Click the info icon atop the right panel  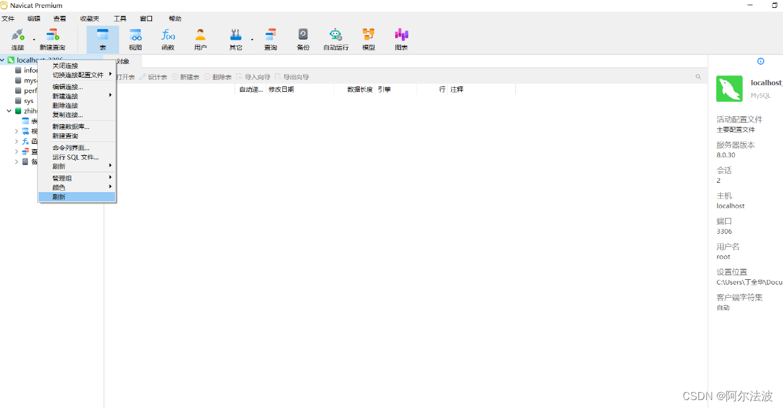761,61
